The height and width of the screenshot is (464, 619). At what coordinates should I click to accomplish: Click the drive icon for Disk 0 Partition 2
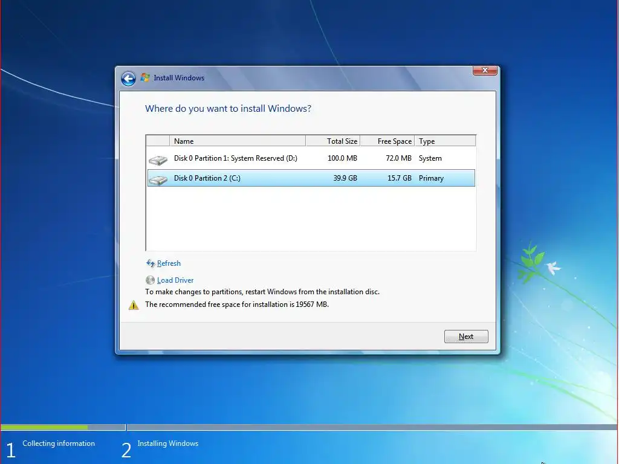158,180
